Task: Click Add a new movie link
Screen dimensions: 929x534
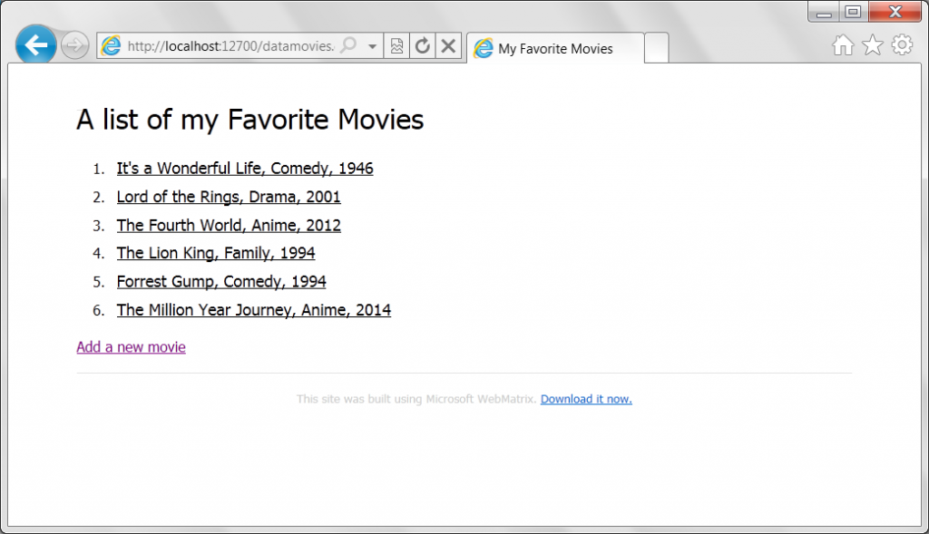Action: pos(131,347)
